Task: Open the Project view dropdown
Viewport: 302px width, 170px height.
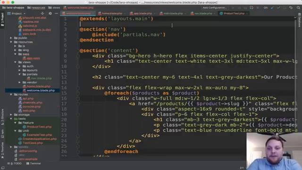Action: click(24, 14)
